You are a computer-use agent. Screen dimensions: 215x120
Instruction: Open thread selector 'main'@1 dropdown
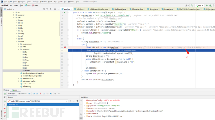pyautogui.click(x=38, y=101)
